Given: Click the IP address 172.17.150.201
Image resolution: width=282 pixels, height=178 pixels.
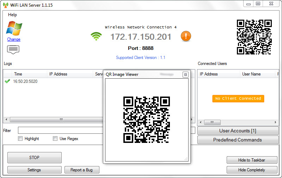Looking at the screenshot, I should [x=141, y=37].
